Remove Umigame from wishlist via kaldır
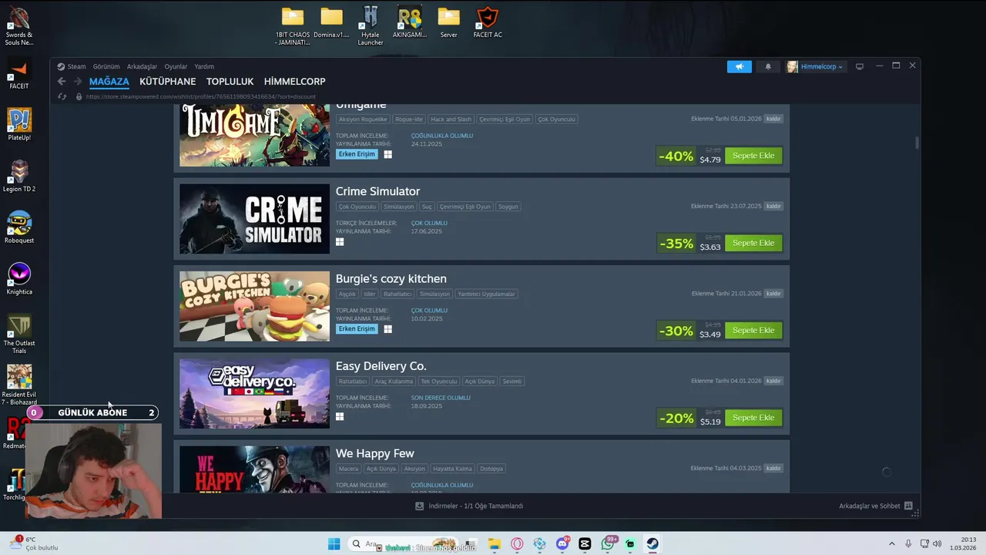The width and height of the screenshot is (986, 555). 773,119
